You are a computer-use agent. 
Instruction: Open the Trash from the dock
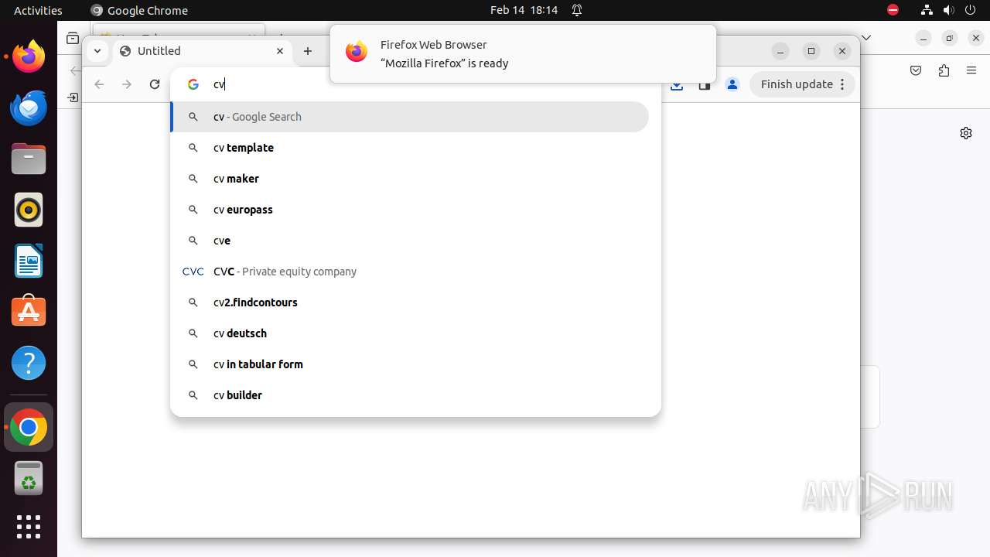tap(29, 478)
